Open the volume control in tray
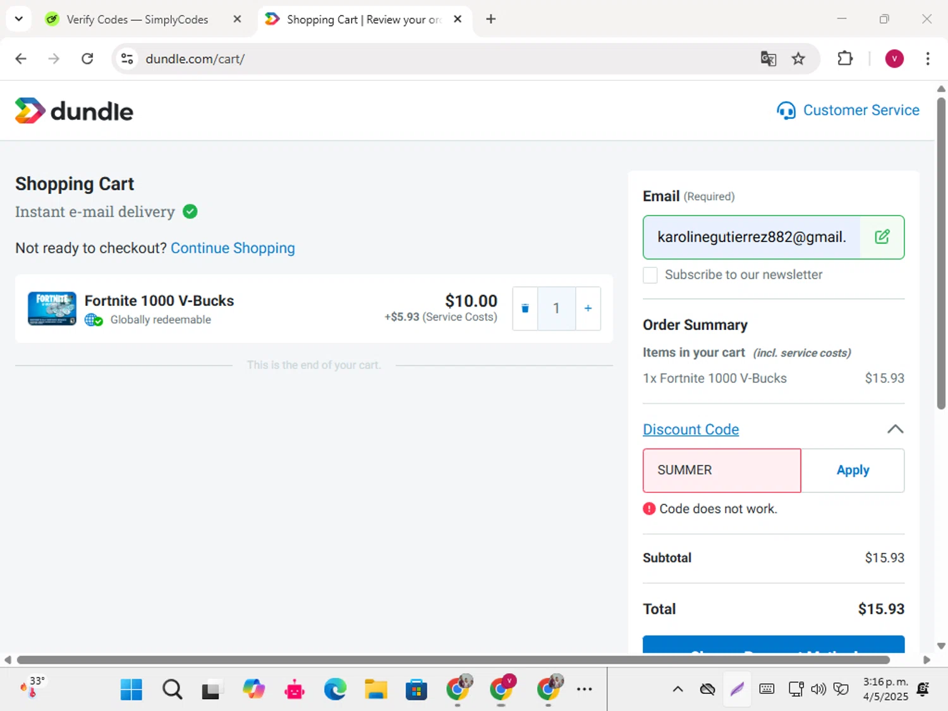Viewport: 948px width, 711px height. point(818,689)
